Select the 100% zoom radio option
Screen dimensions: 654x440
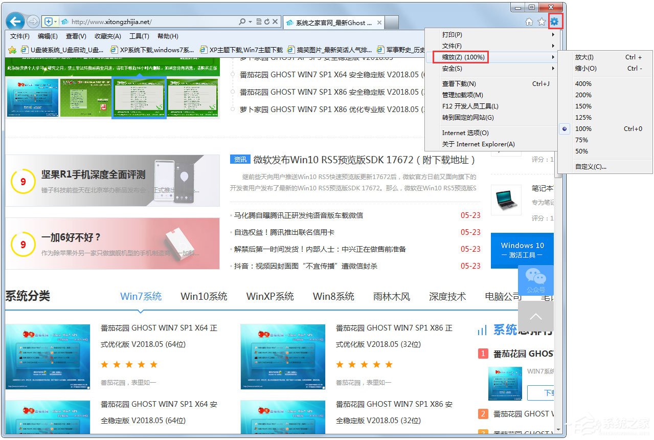[563, 129]
